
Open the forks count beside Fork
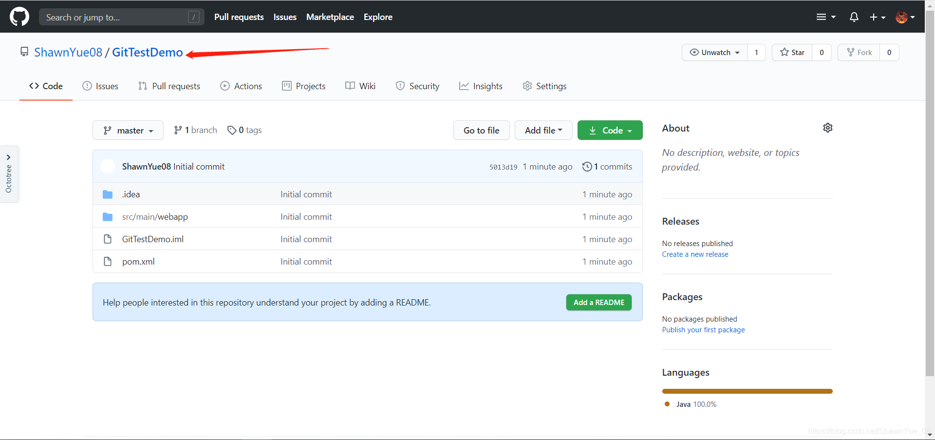[x=889, y=52]
